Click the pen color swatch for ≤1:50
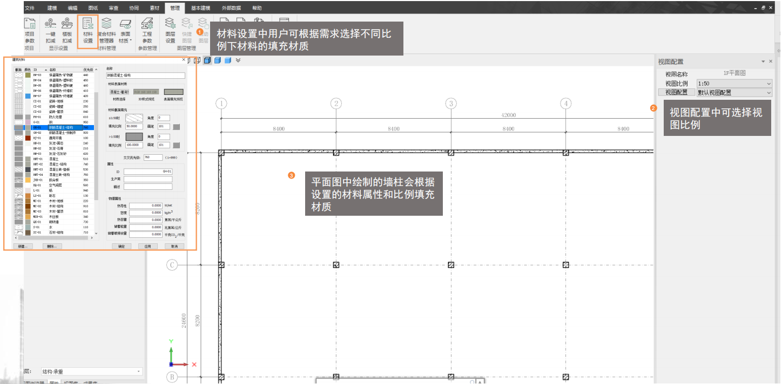This screenshot has width=782, height=384. coord(177,127)
